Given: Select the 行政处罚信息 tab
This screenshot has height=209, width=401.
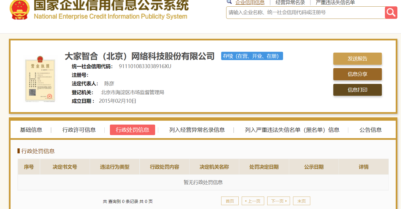Looking at the screenshot, I should (132, 130).
